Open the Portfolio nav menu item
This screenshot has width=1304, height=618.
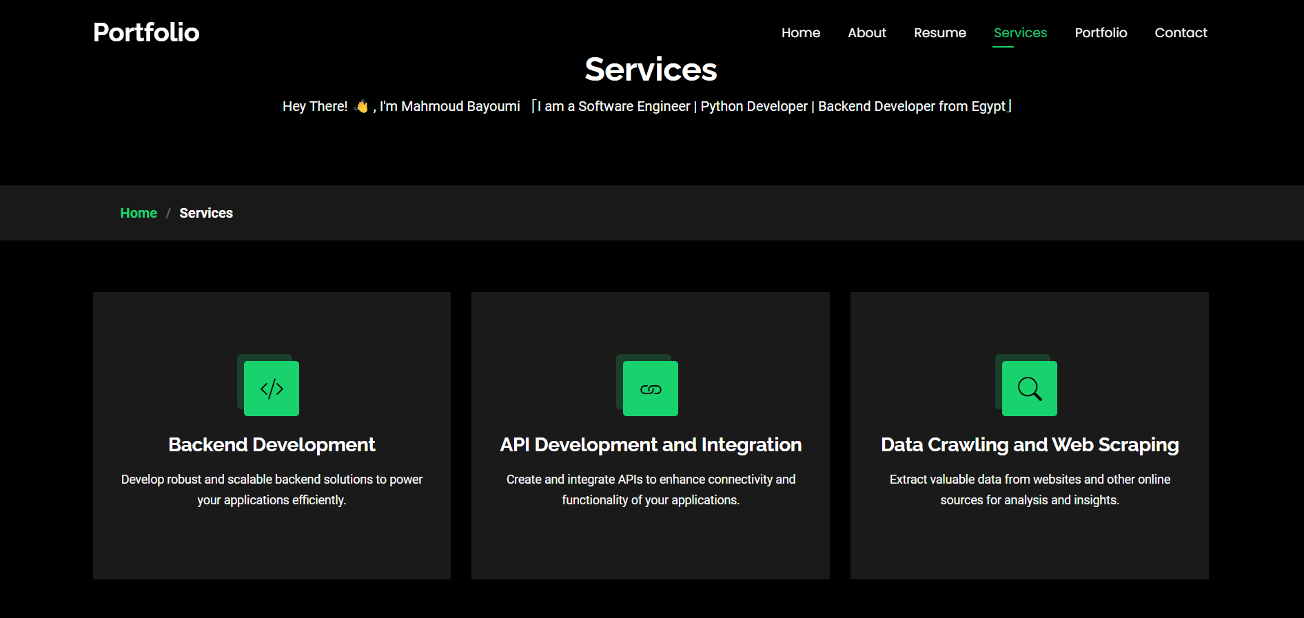(x=1101, y=32)
